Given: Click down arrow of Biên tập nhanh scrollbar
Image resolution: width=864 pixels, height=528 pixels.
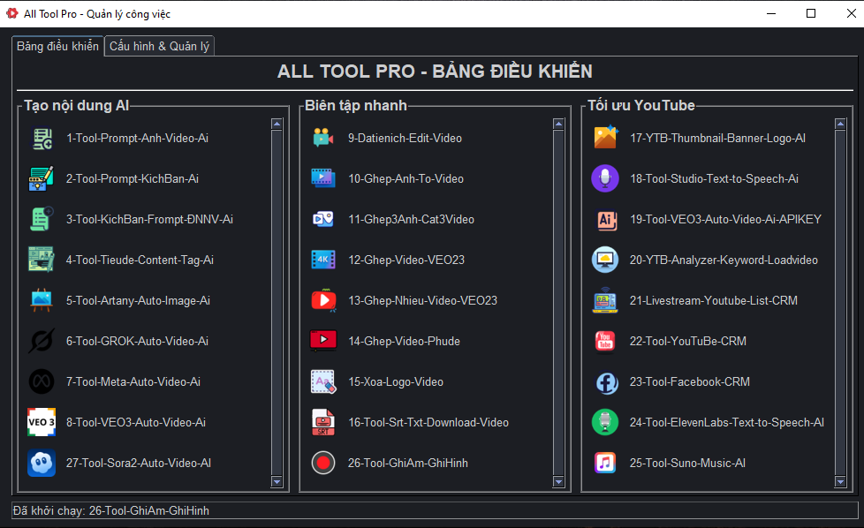Looking at the screenshot, I should 558,482.
